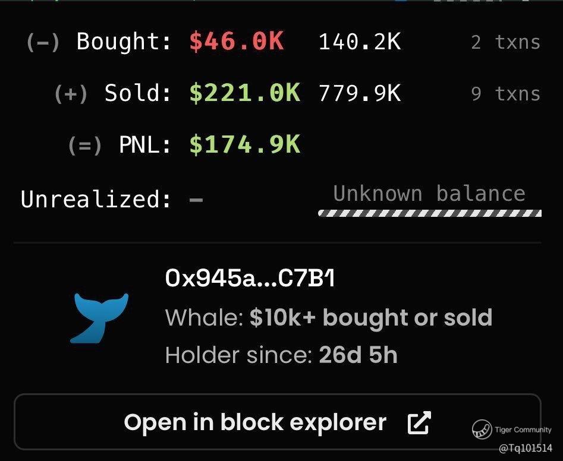563x461 pixels.
Task: Click the 779.9K sold token quantity
Action: [360, 94]
